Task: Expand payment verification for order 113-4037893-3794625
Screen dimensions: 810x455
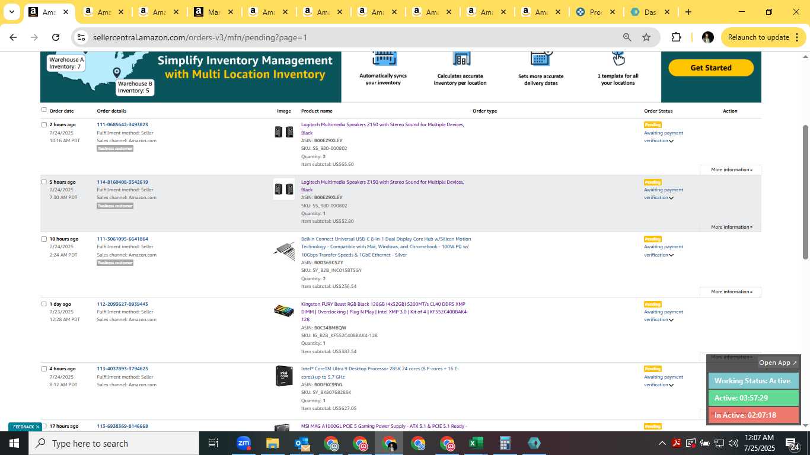Action: [x=671, y=385]
